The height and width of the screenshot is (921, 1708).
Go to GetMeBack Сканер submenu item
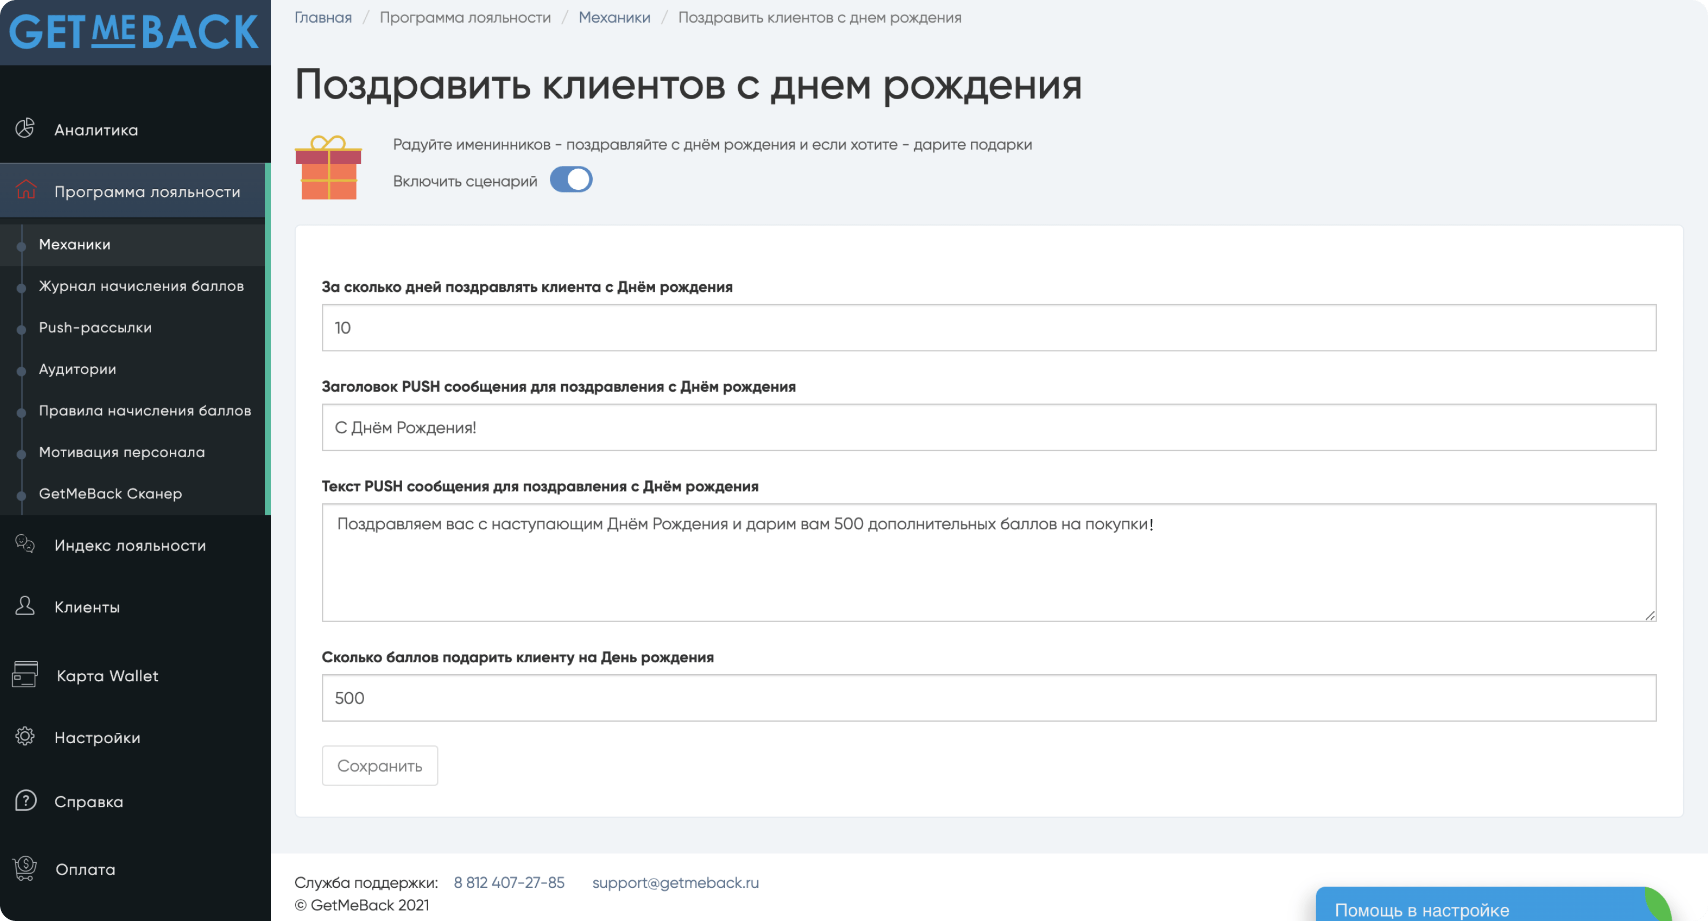pos(110,494)
